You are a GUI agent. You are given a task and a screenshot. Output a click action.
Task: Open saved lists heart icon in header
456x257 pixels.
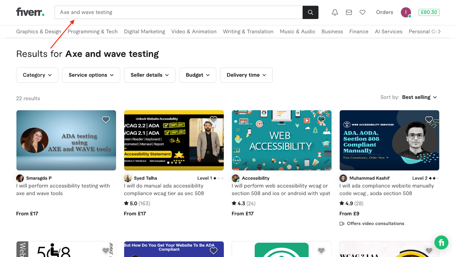point(363,12)
